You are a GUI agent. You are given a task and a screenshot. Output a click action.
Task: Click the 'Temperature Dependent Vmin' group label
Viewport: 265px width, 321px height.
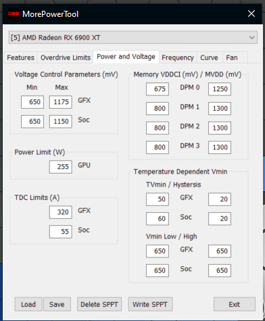(180, 172)
